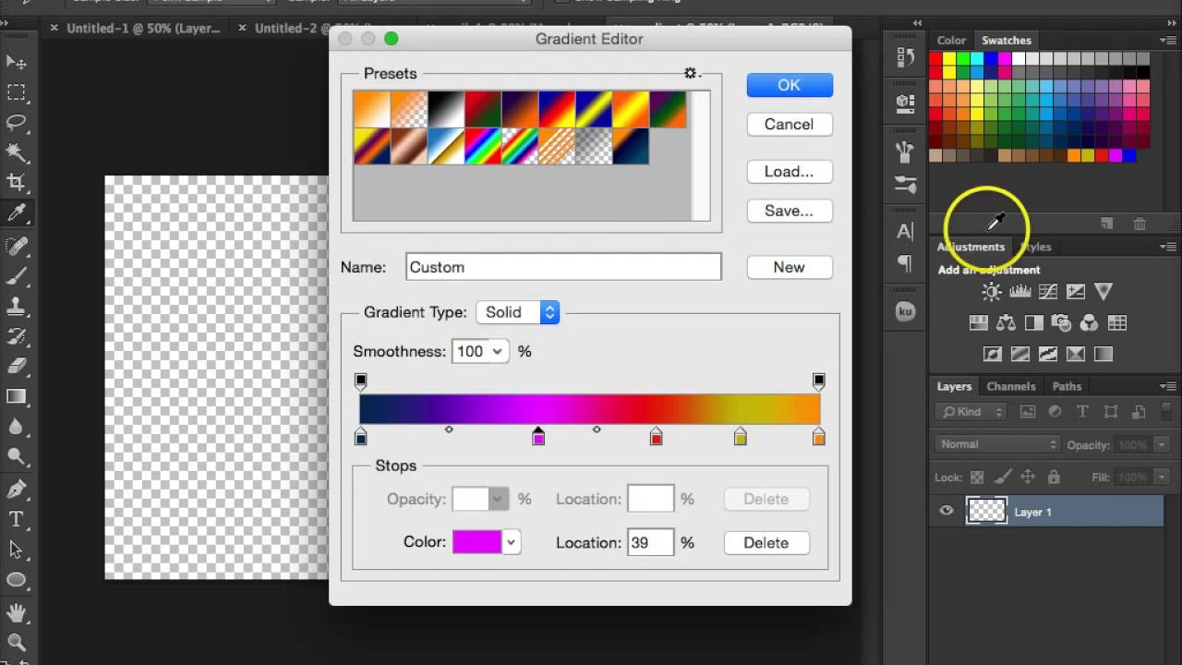The height and width of the screenshot is (665, 1182).
Task: Select the Lasso tool
Action: point(16,122)
